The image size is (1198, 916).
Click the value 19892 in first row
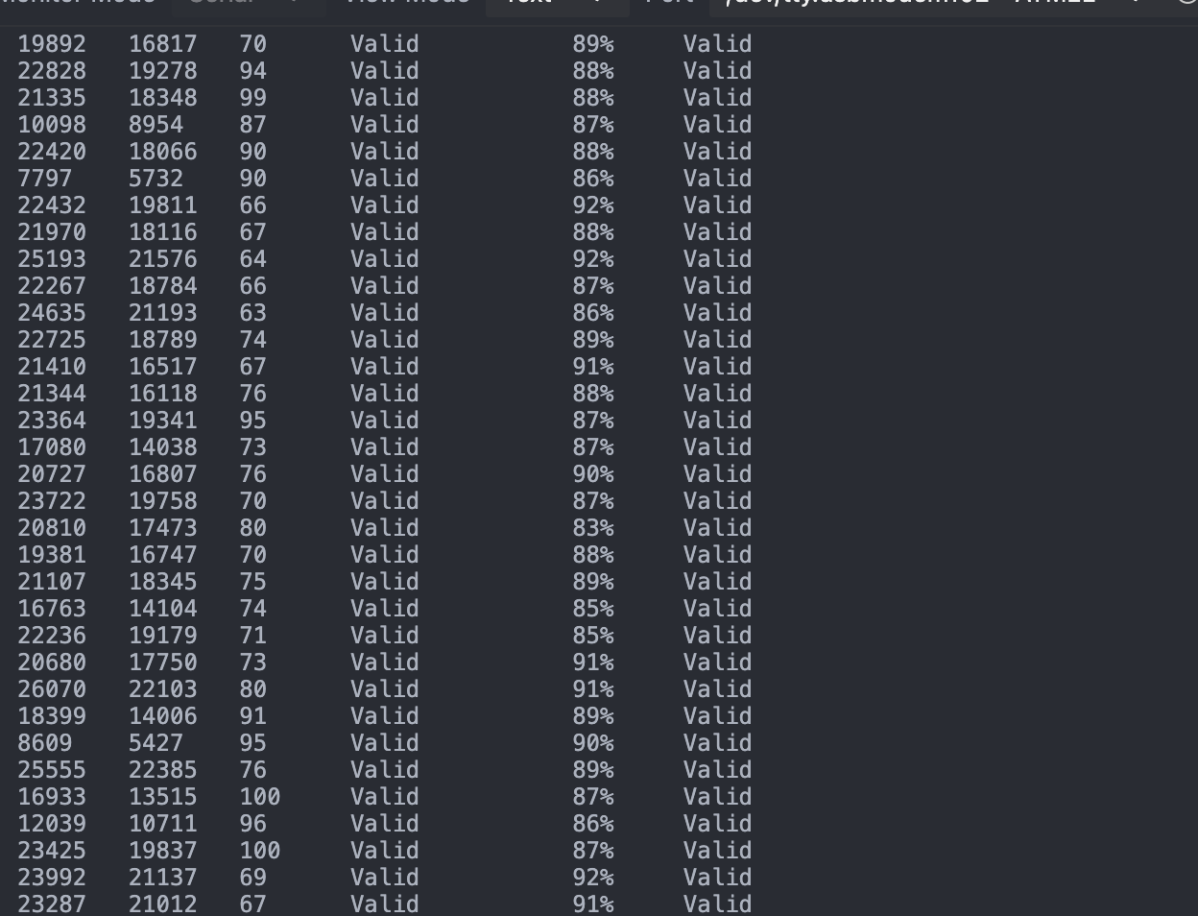click(x=52, y=44)
